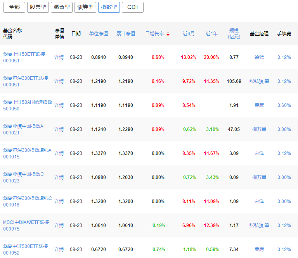Click fund code 001051
298x258 pixels.
[11, 61]
